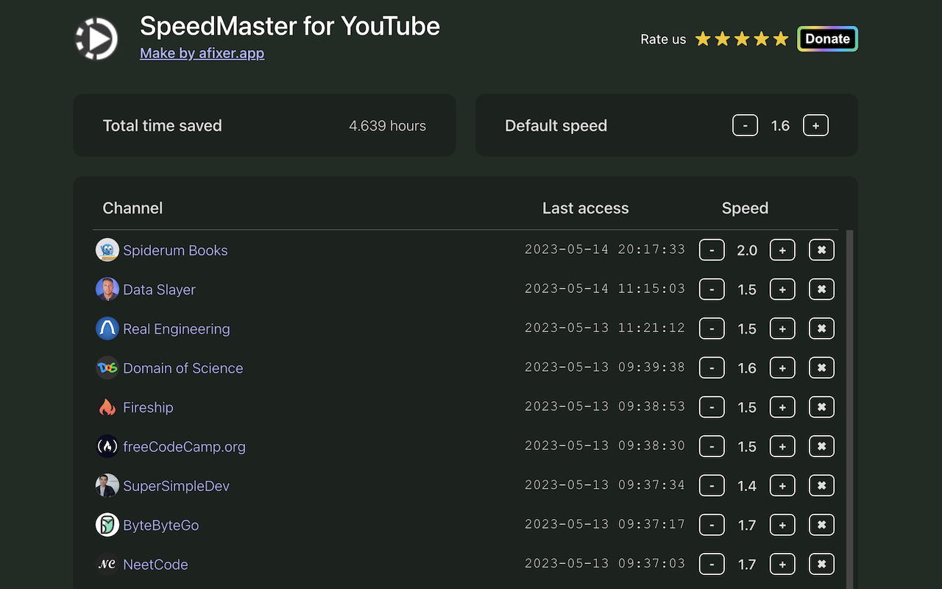The width and height of the screenshot is (942, 589).
Task: Click the first rating star
Action: point(703,39)
